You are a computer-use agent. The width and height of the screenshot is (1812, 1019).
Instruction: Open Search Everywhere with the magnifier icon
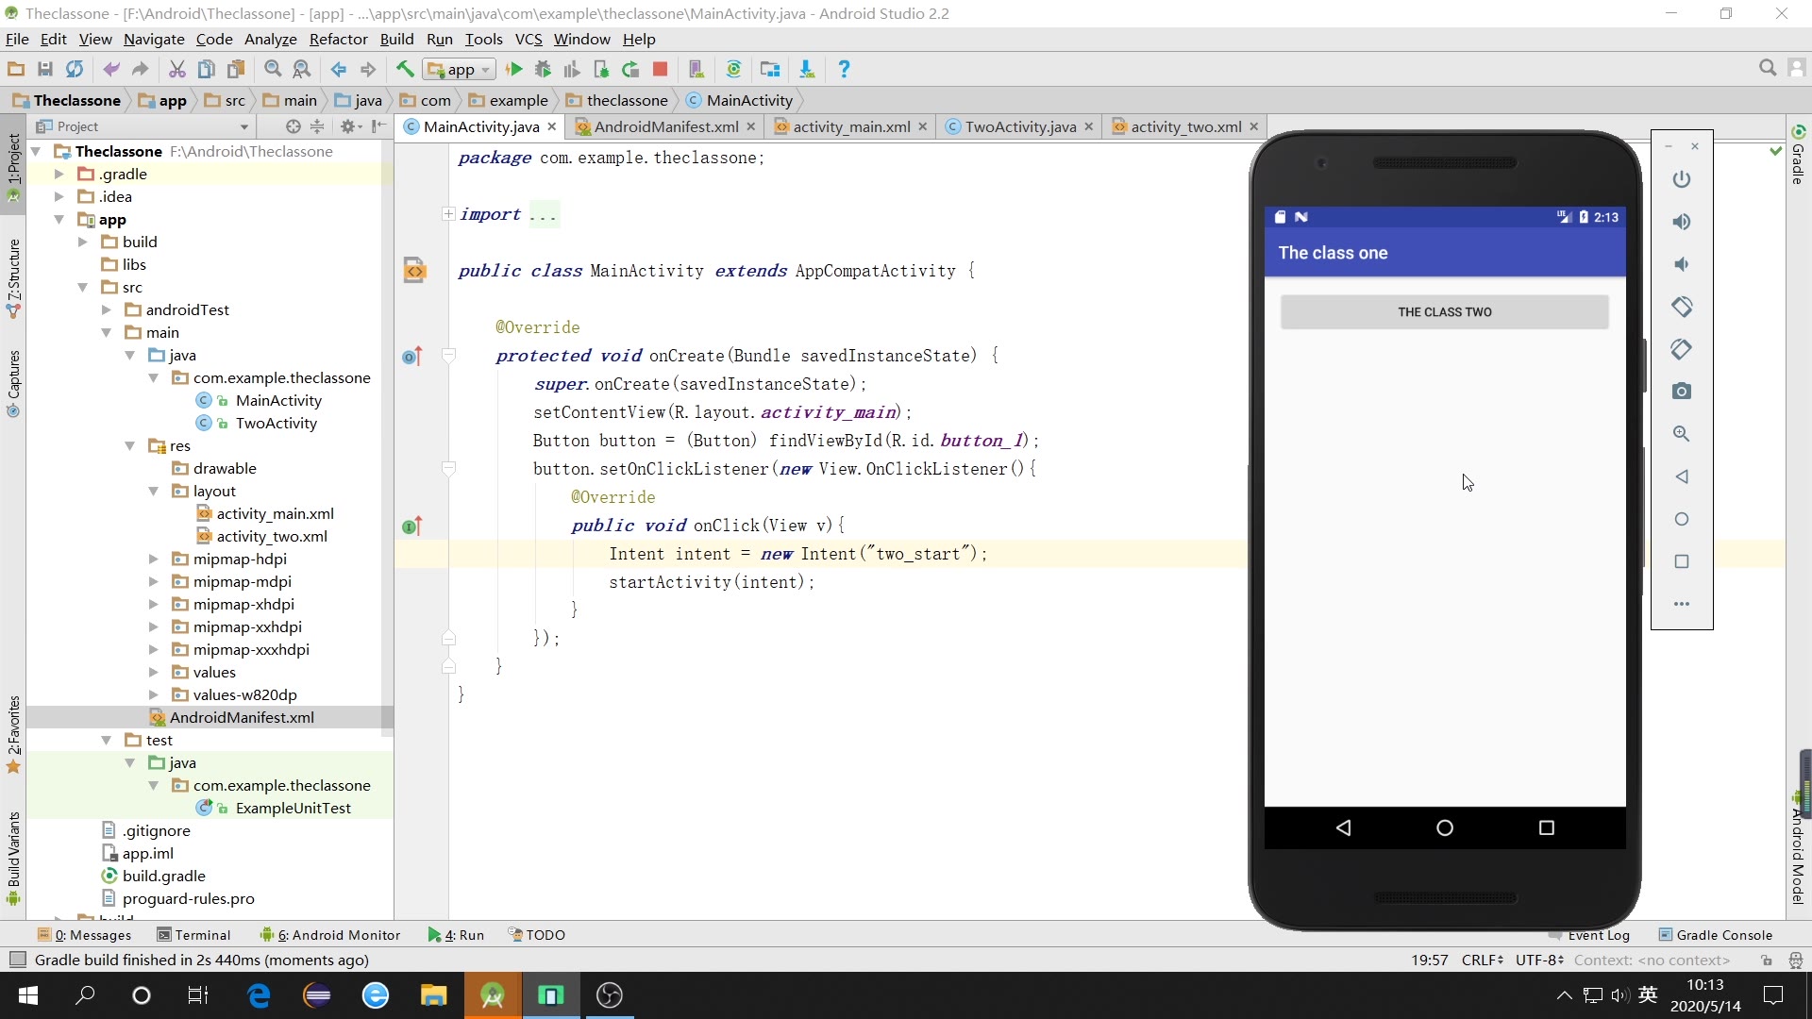click(1767, 68)
